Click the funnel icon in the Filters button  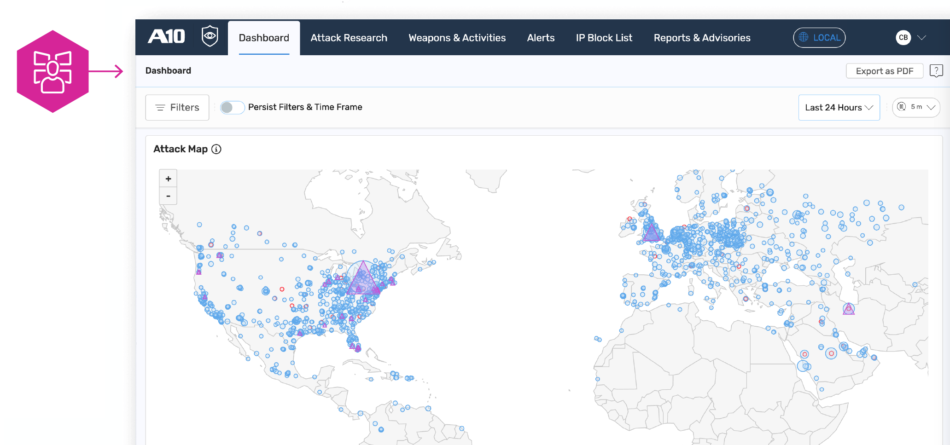160,107
